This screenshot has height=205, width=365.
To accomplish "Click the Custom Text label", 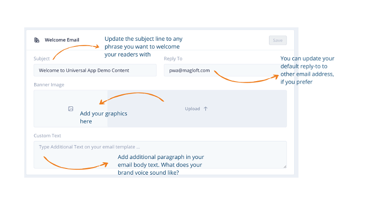I will [47, 136].
